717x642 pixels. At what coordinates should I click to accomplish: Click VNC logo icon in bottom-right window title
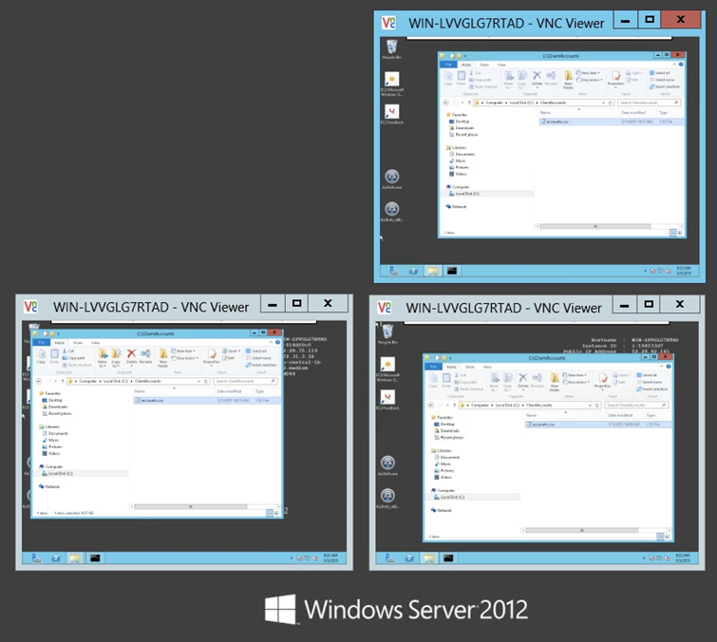385,307
